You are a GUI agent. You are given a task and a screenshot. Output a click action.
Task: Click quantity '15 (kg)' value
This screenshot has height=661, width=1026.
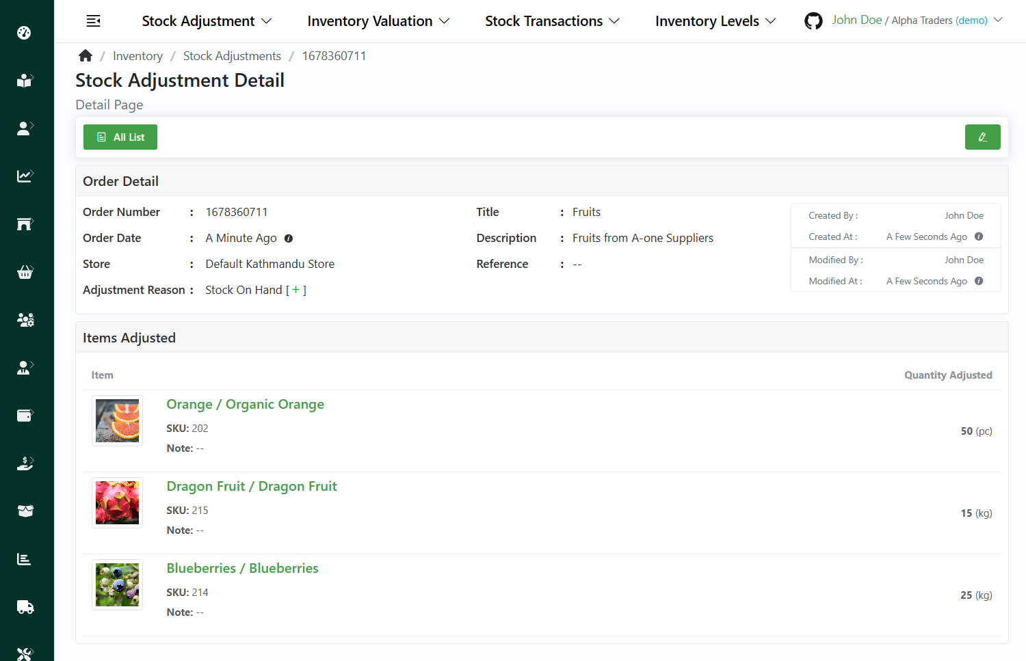[x=976, y=513]
